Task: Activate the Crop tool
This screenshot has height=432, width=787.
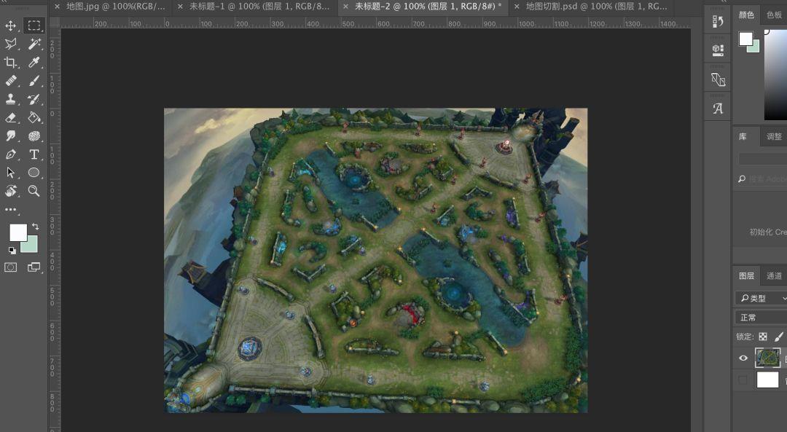Action: pyautogui.click(x=10, y=63)
